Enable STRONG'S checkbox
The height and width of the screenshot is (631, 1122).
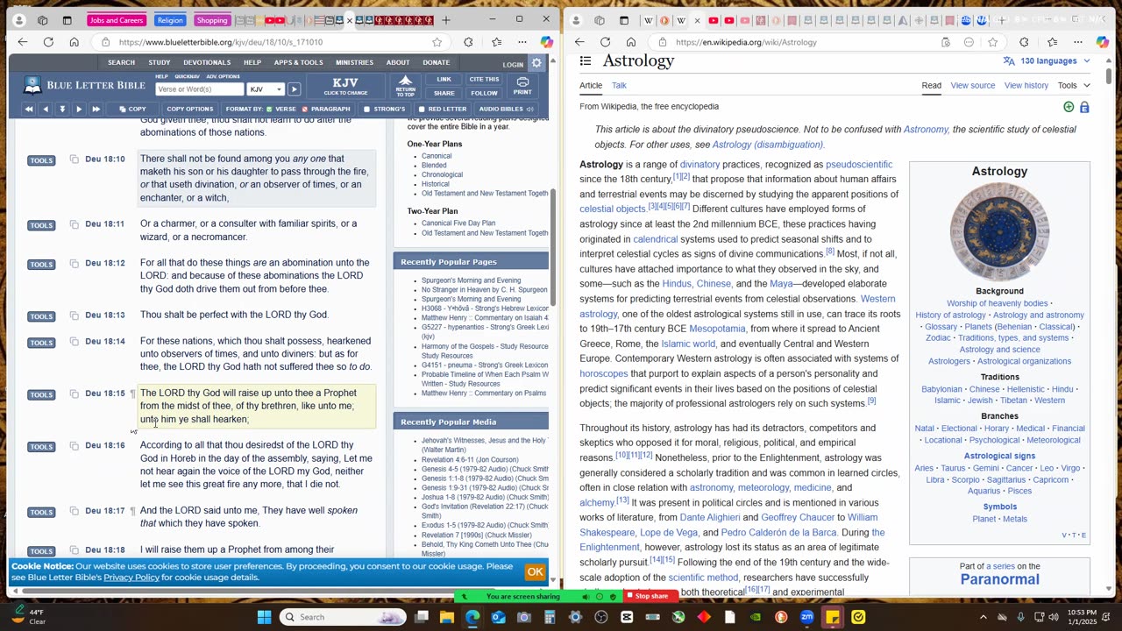tap(366, 109)
